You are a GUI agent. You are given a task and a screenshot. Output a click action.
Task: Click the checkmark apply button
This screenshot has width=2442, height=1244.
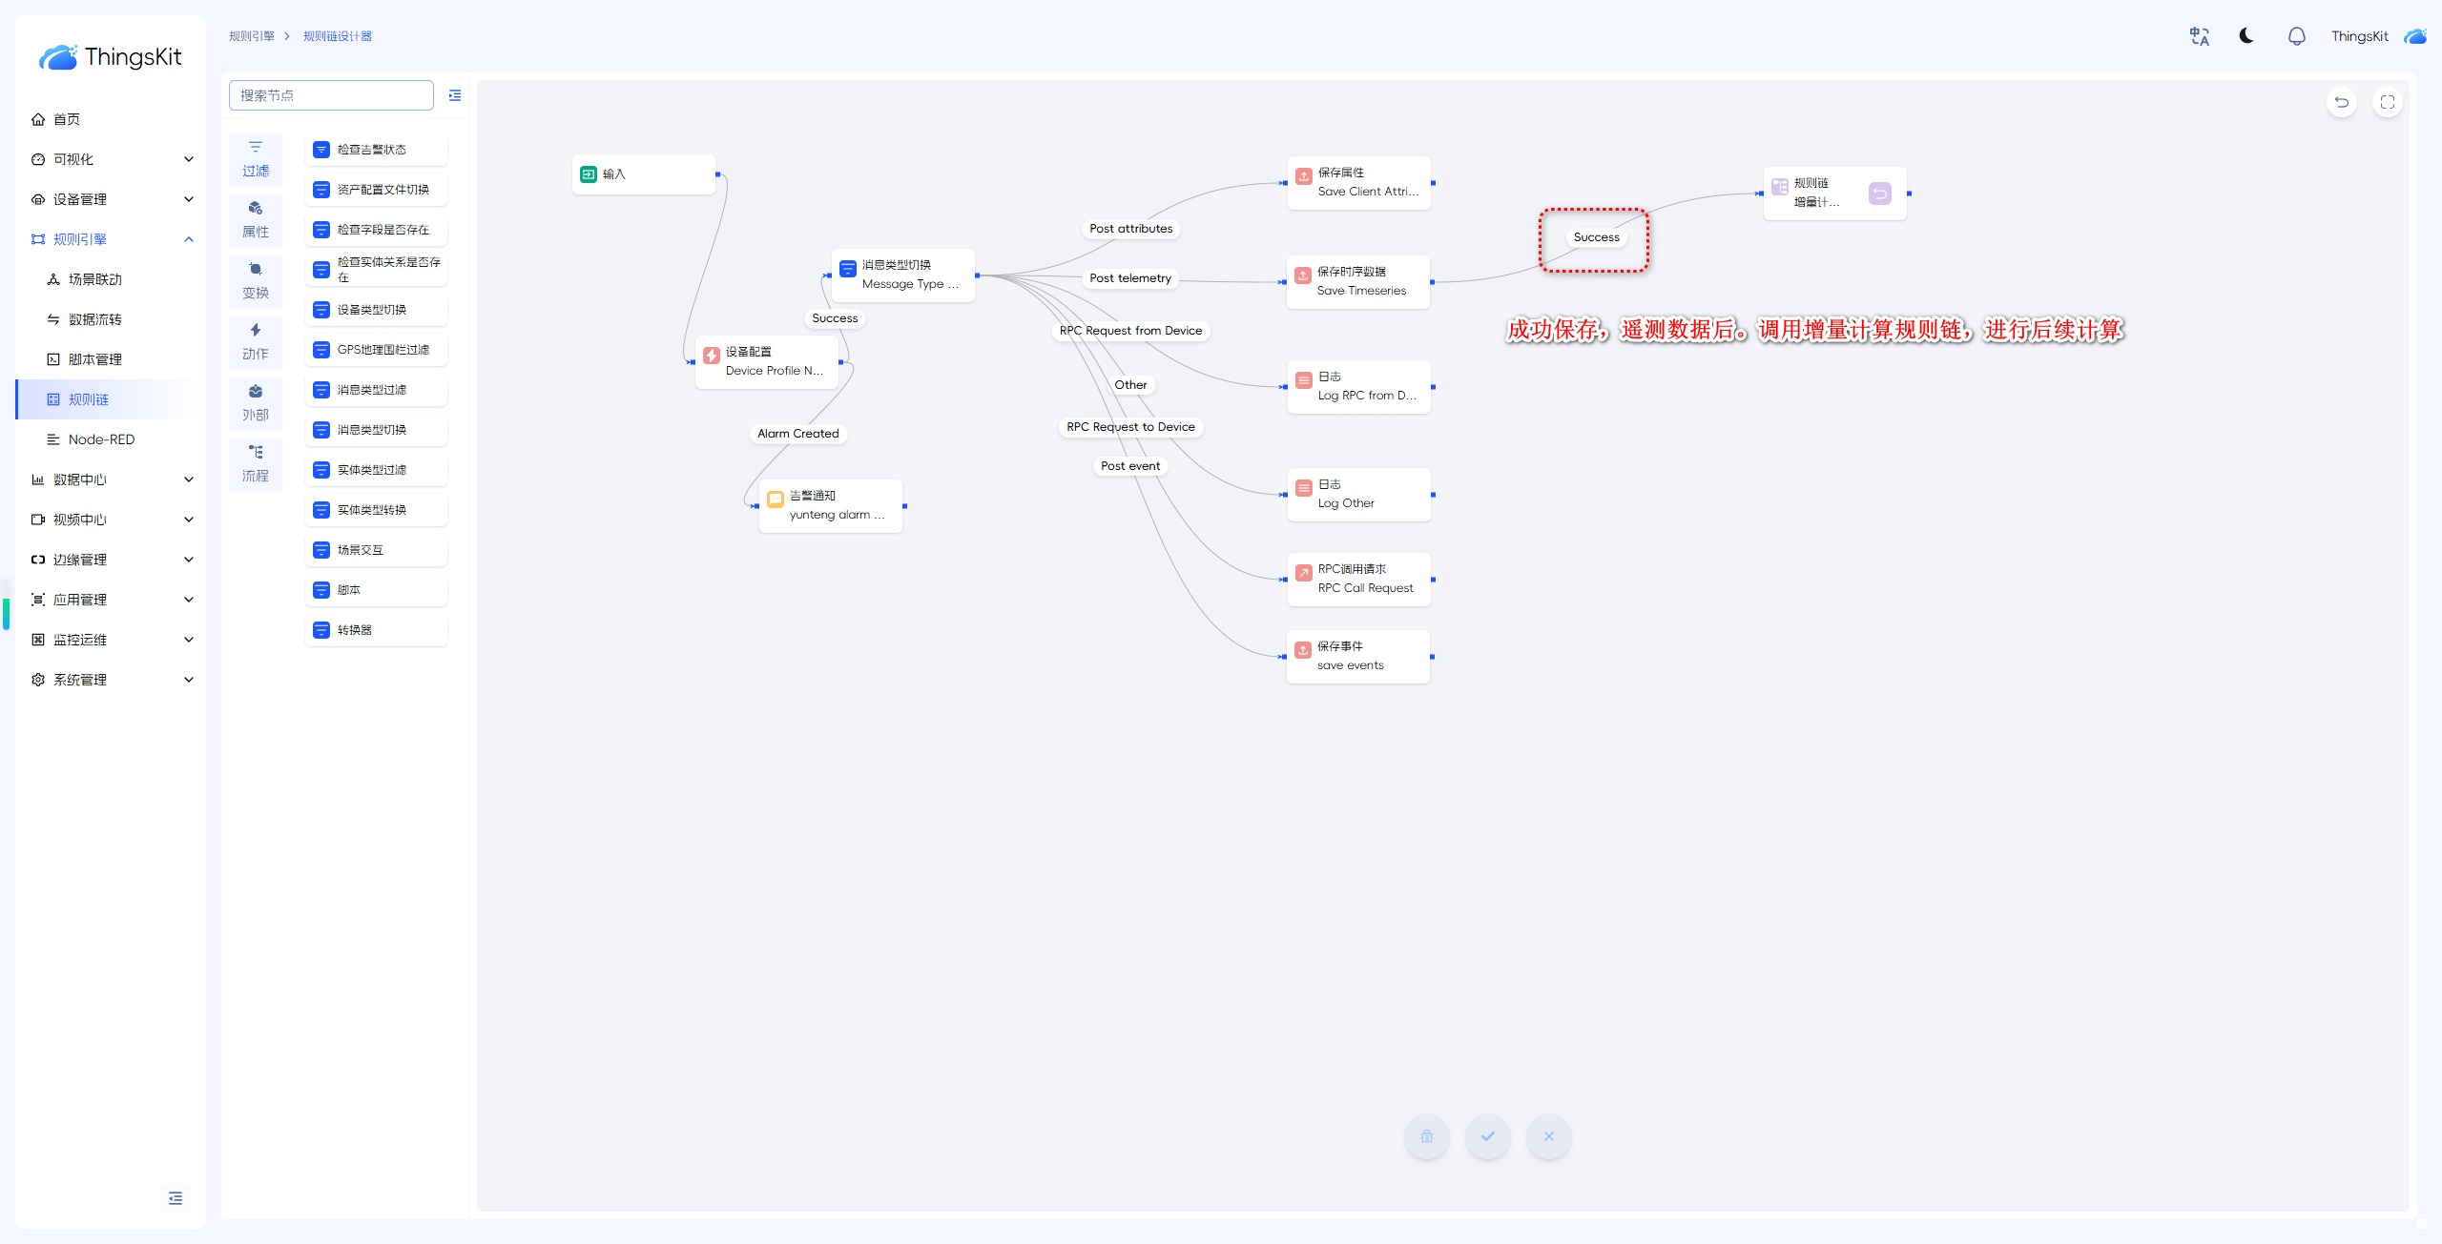pyautogui.click(x=1487, y=1135)
